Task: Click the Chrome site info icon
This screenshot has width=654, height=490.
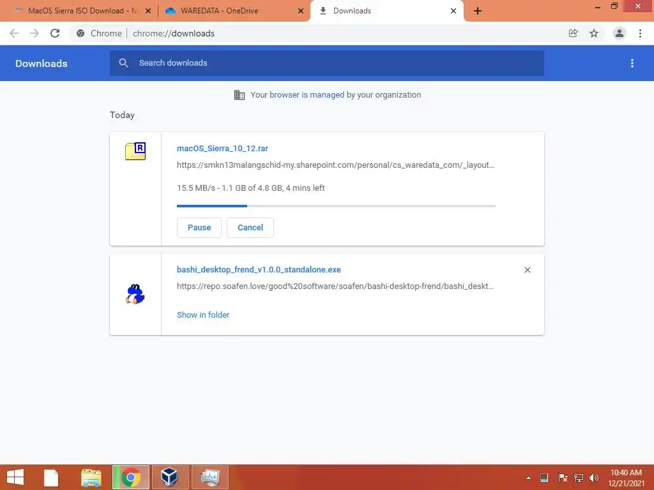Action: click(80, 33)
